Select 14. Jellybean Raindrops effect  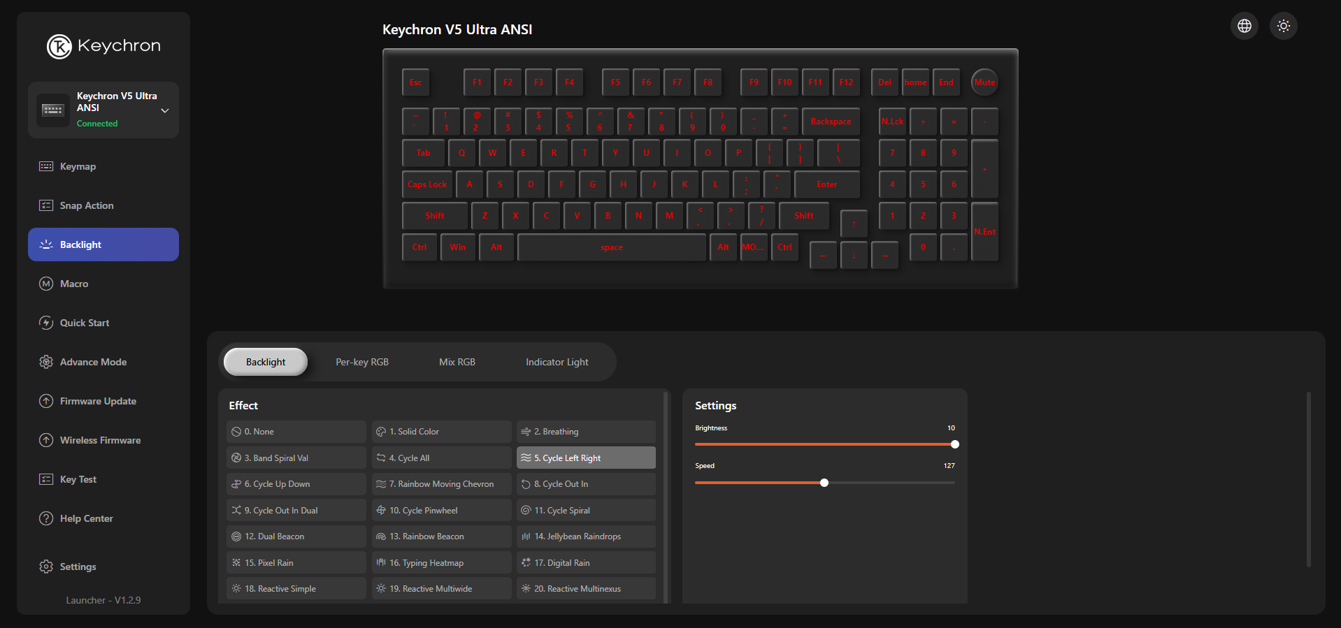pyautogui.click(x=586, y=536)
